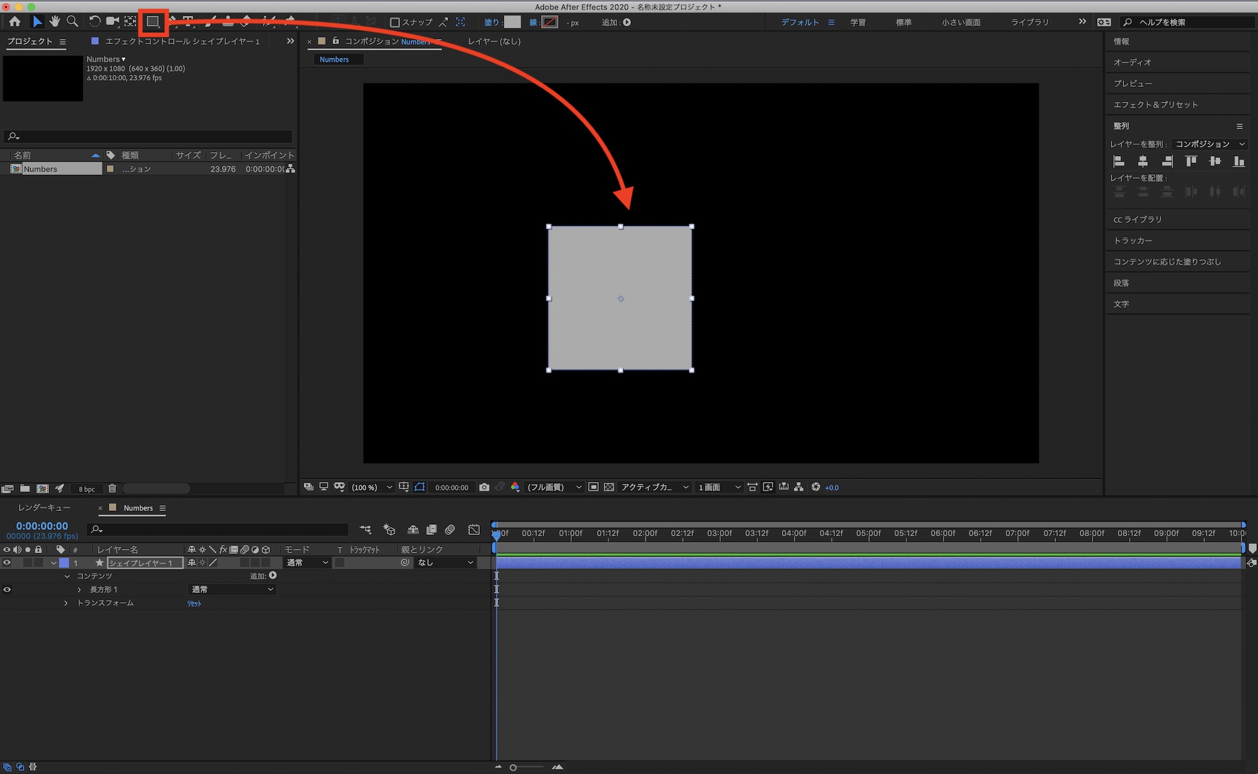Take snapshot with camera icon
Screen dimensions: 1258x774
click(x=484, y=488)
